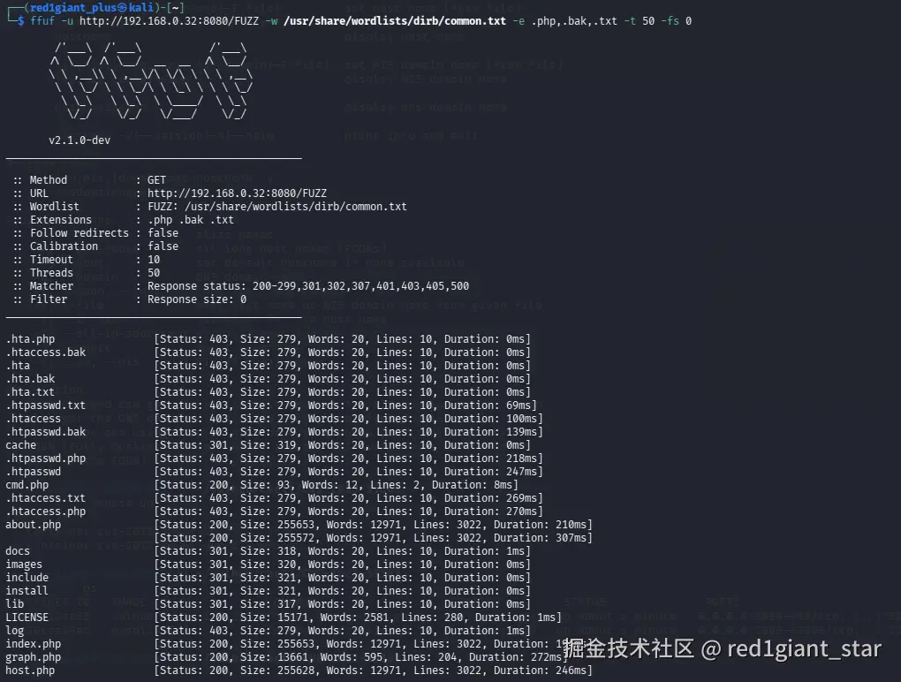This screenshot has height=682, width=901.
Task: Select the .htpasswd result line
Action: point(32,471)
